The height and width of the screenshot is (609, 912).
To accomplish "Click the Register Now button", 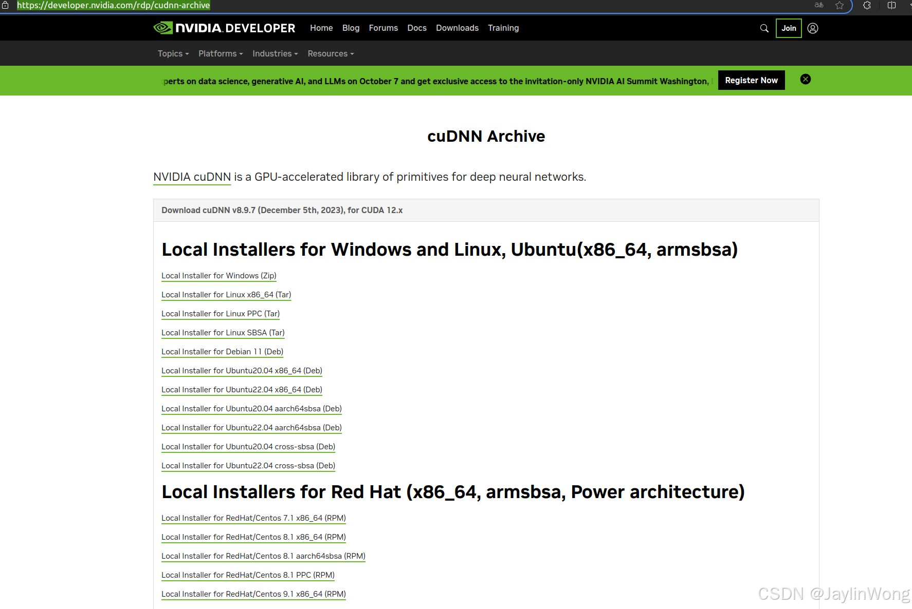I will (x=751, y=80).
